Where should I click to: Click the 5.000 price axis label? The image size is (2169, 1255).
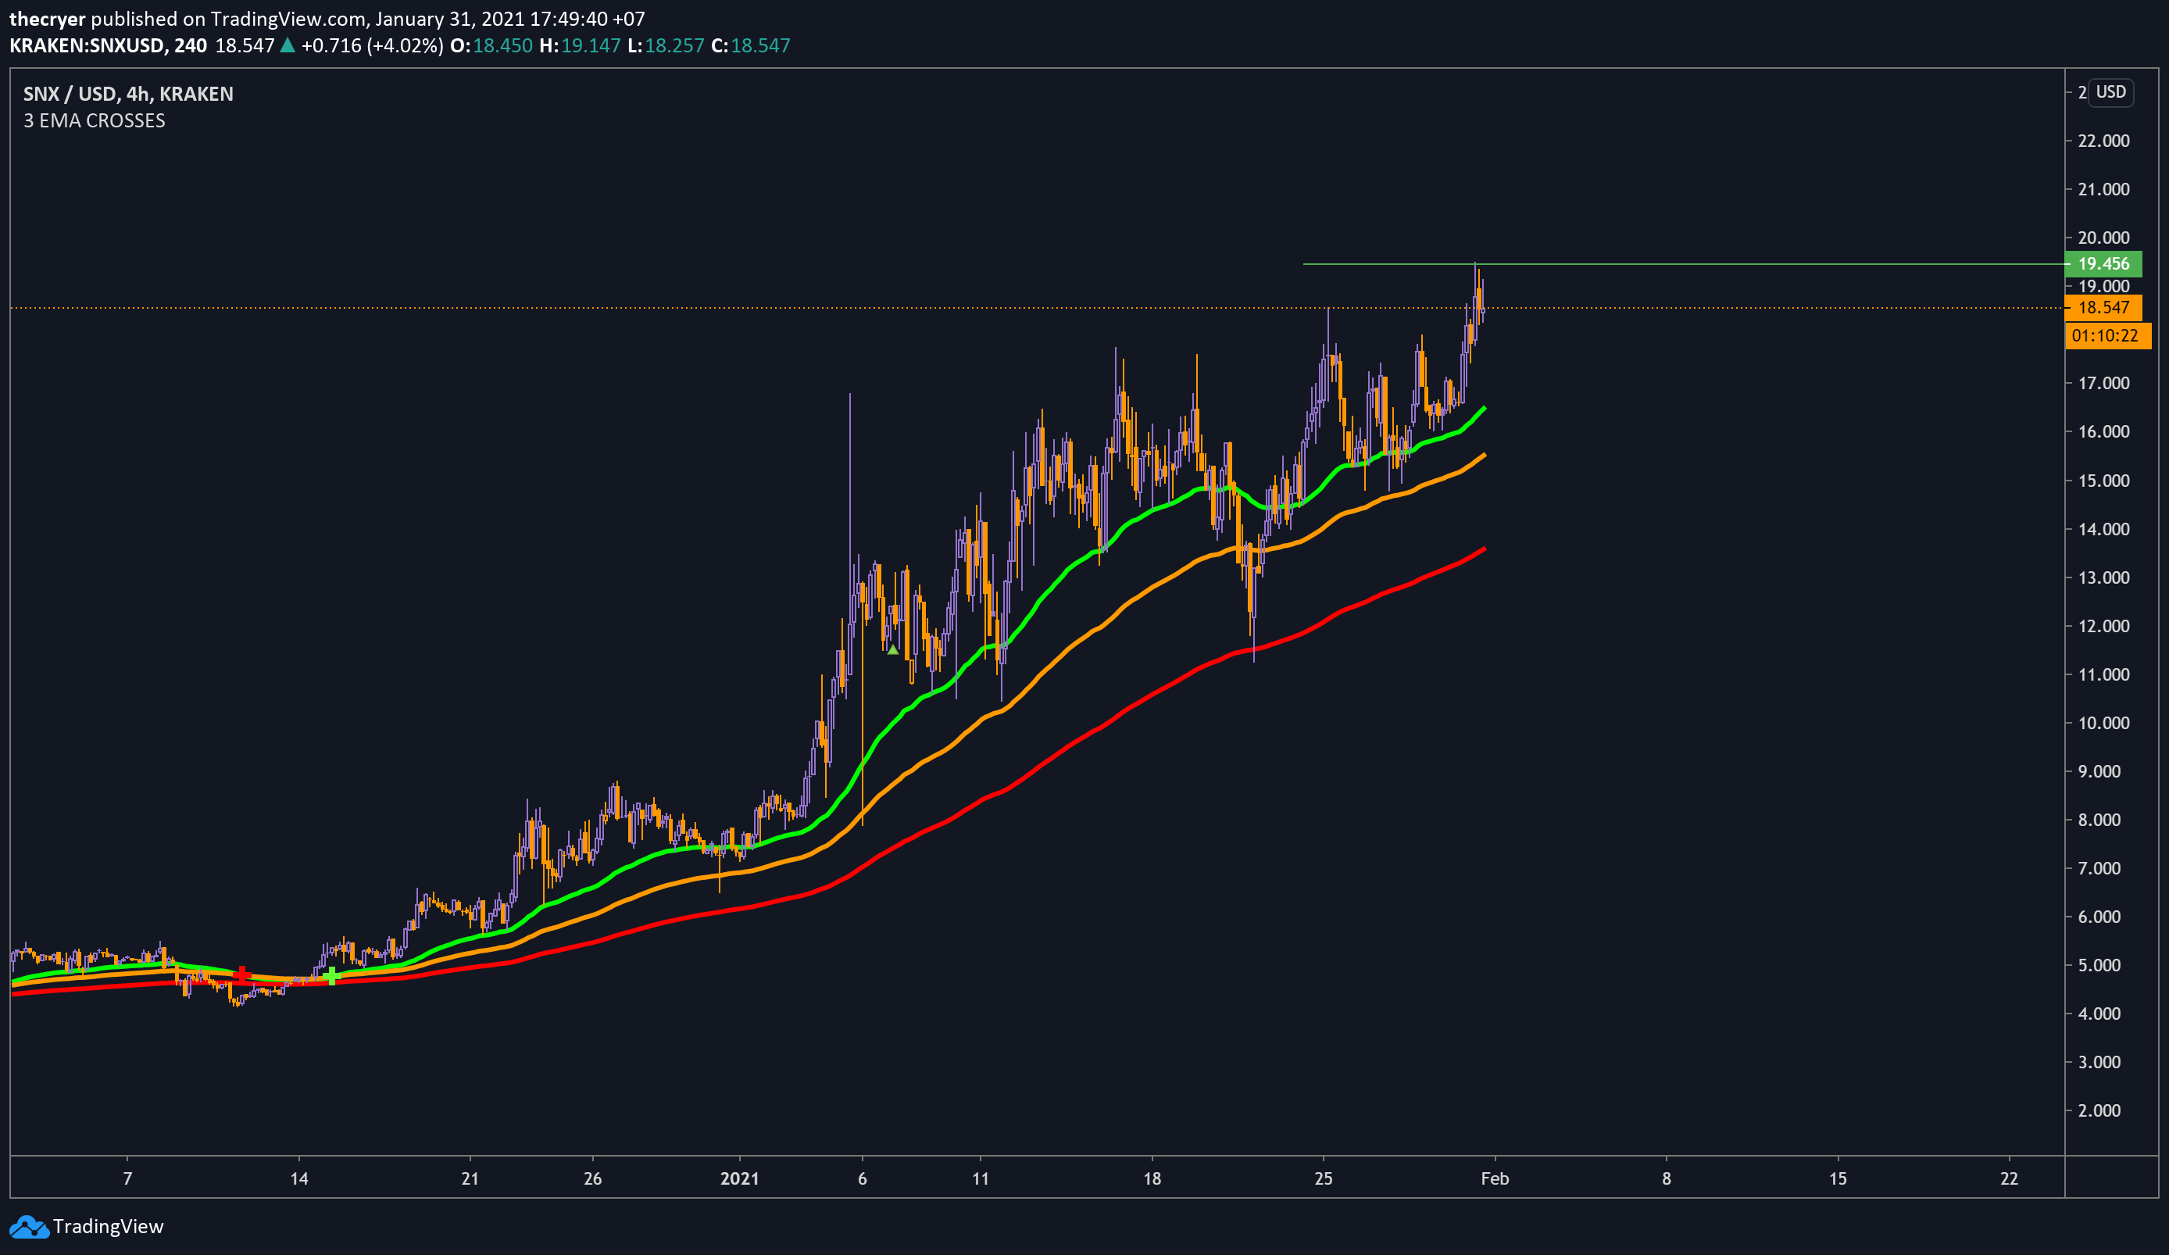[x=2100, y=965]
